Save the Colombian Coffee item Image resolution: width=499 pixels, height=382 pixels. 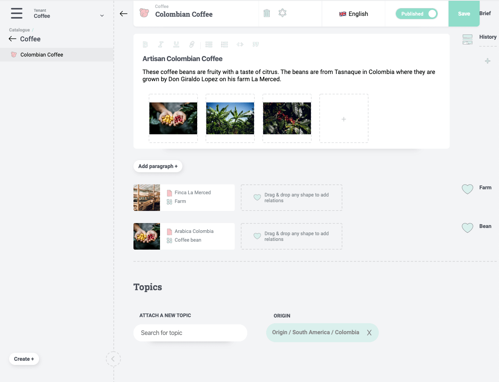[464, 14]
